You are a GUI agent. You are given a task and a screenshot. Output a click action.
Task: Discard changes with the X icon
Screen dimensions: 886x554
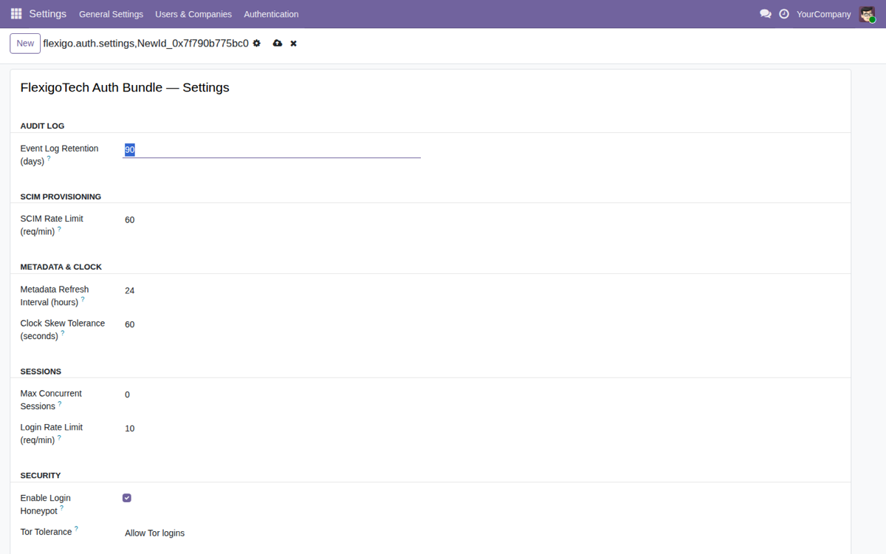293,44
